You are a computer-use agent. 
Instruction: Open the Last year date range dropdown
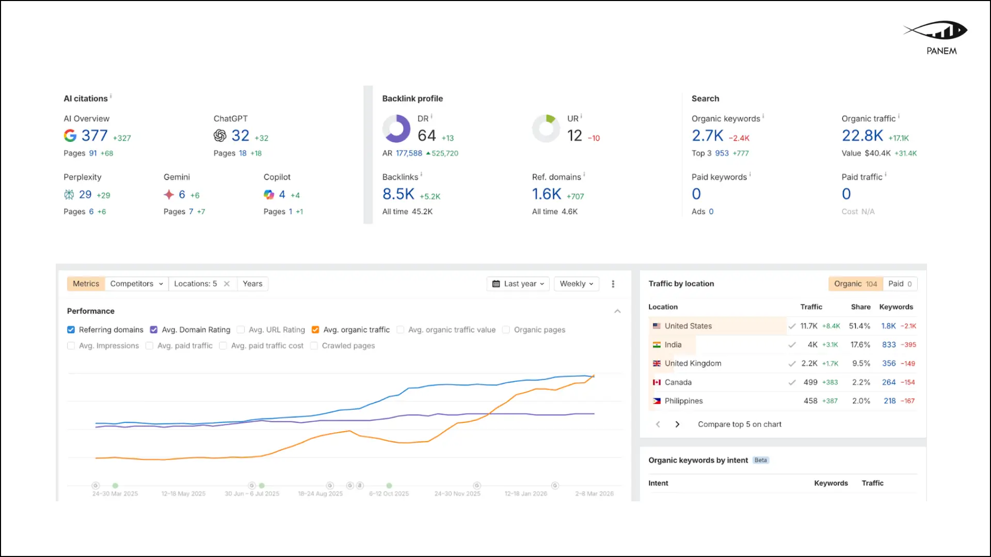518,284
